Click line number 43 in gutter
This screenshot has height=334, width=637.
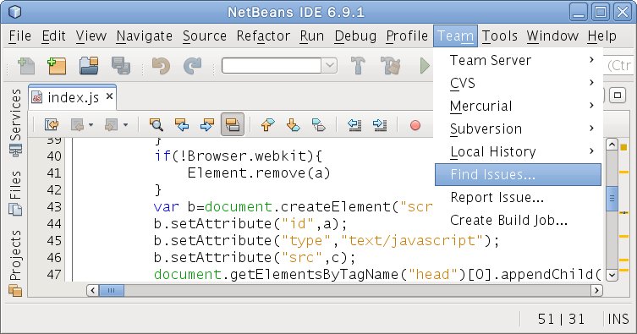(x=54, y=206)
